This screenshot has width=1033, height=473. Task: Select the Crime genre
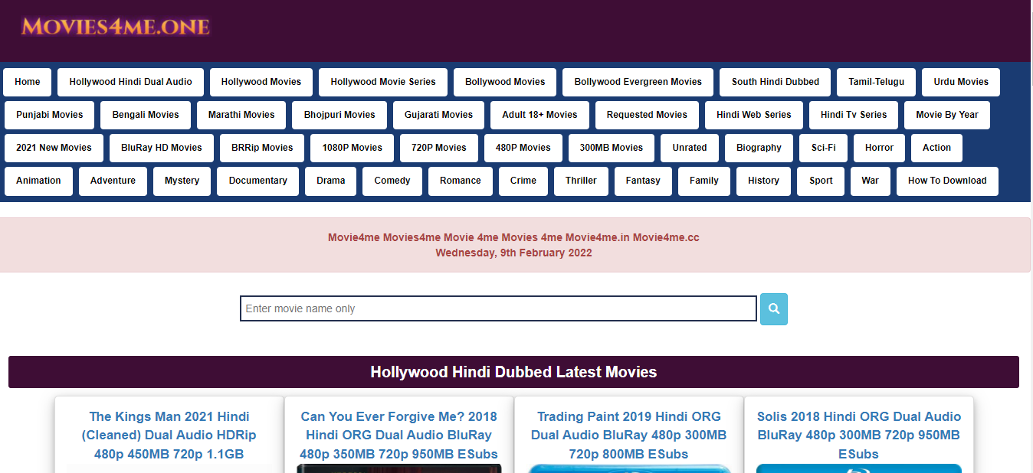[x=523, y=181]
